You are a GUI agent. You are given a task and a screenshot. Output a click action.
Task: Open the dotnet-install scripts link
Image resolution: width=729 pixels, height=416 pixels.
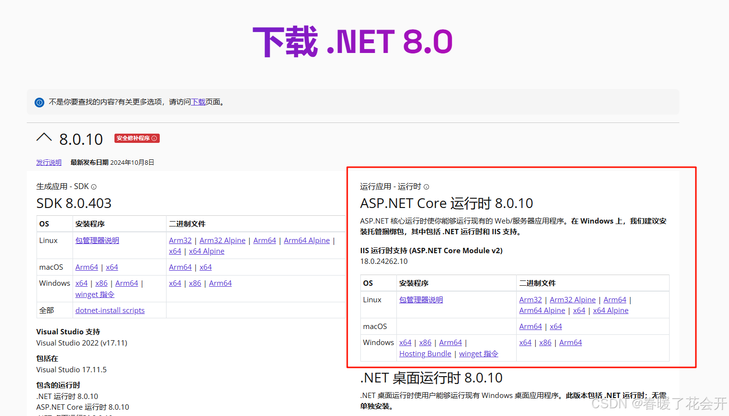point(110,311)
